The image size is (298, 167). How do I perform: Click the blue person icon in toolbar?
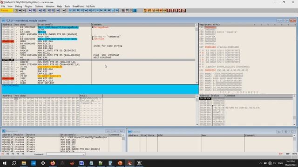point(135,11)
